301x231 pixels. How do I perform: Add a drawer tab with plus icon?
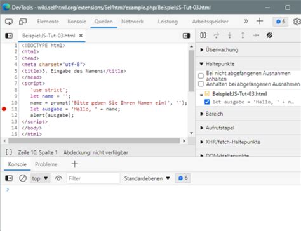[x=74, y=164]
